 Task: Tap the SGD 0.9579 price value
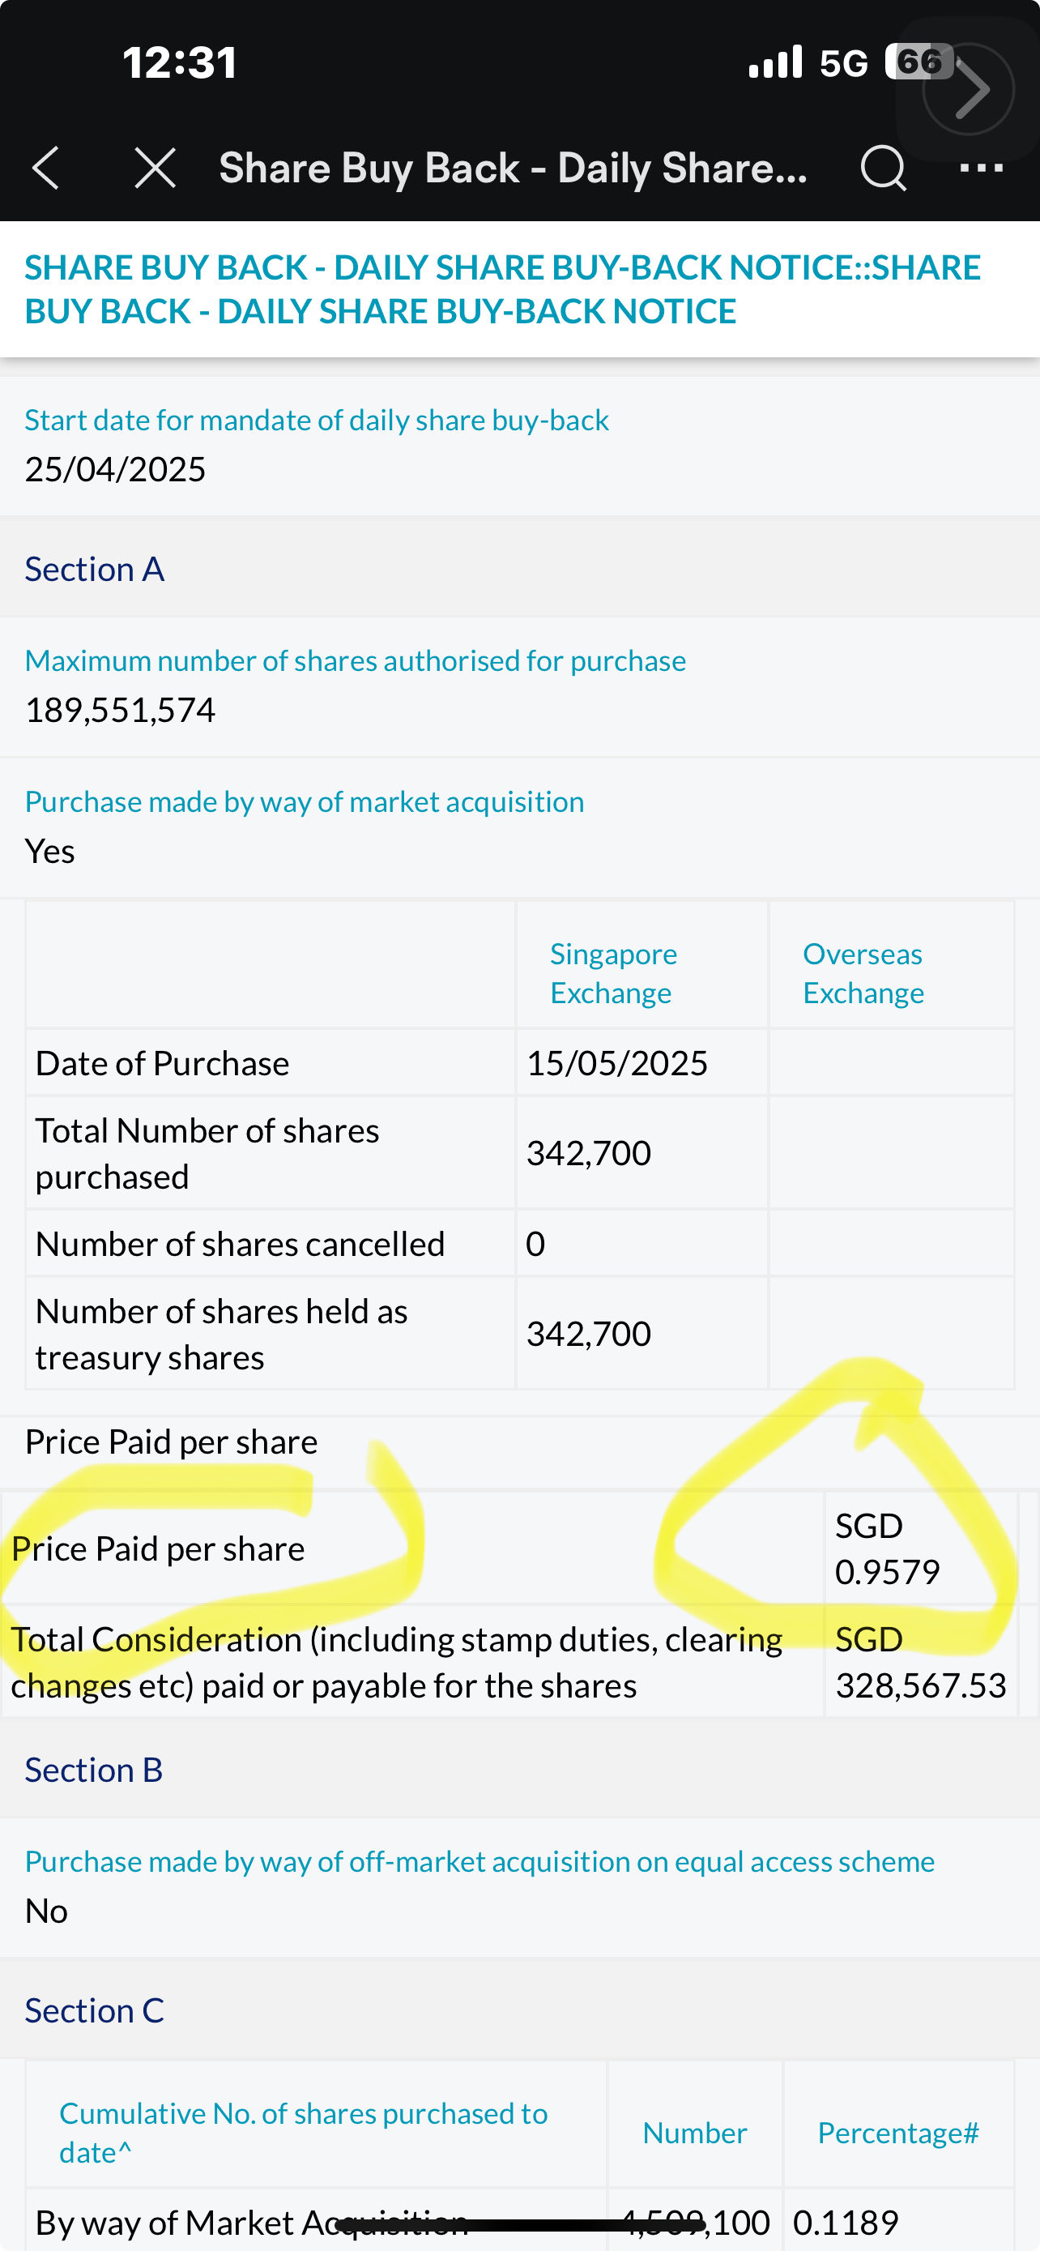(x=887, y=1548)
